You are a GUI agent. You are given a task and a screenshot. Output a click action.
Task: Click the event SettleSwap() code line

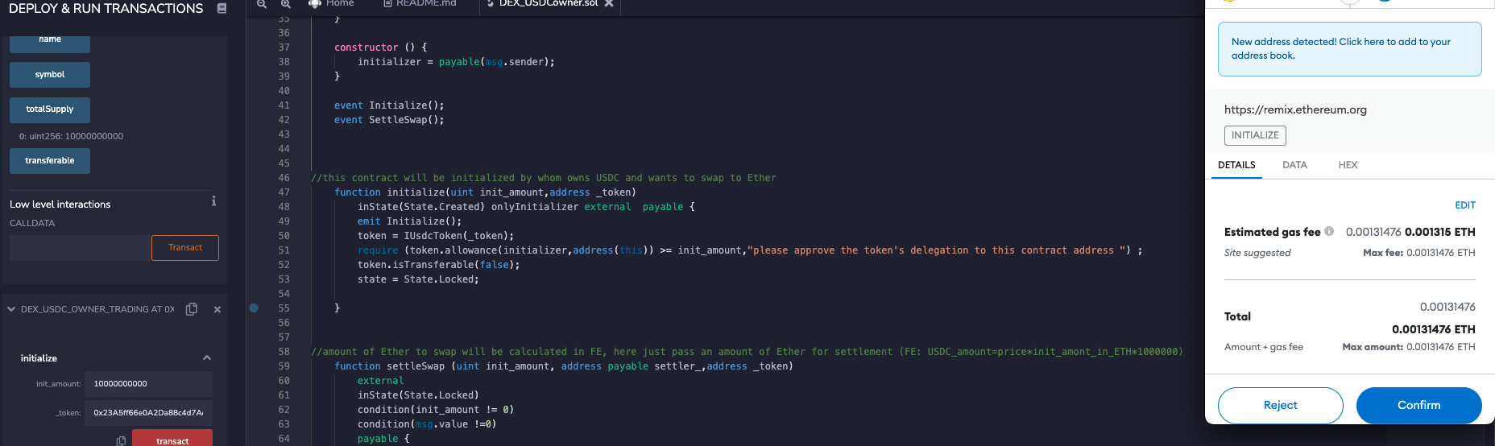click(389, 120)
